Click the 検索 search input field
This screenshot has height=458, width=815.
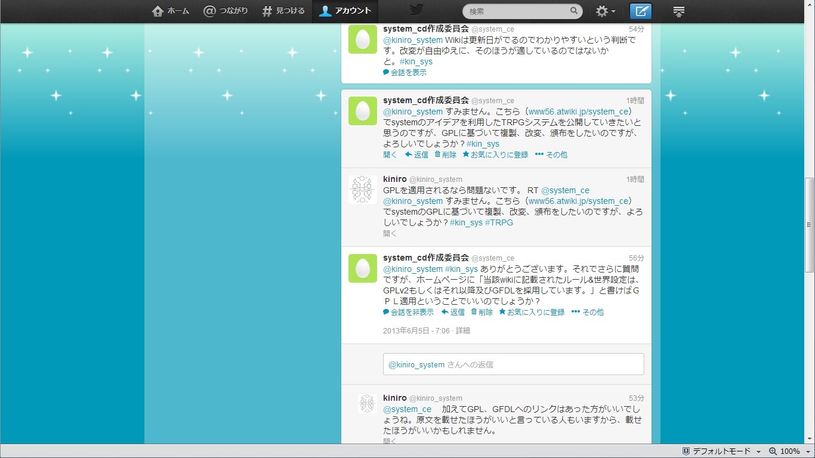point(516,11)
